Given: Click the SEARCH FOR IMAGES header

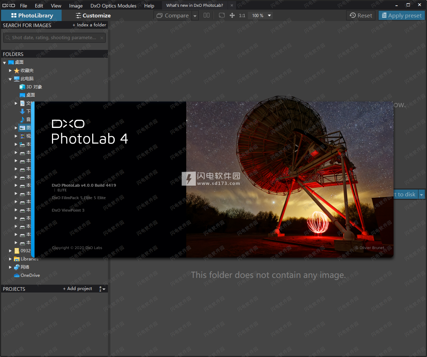Looking at the screenshot, I should (27, 25).
